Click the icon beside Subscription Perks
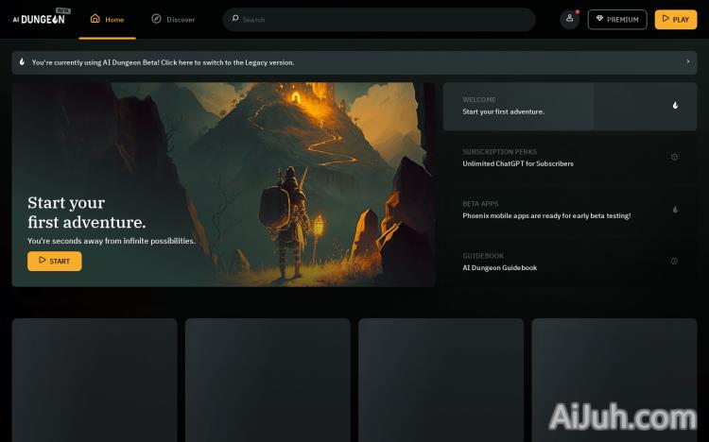 pyautogui.click(x=674, y=157)
